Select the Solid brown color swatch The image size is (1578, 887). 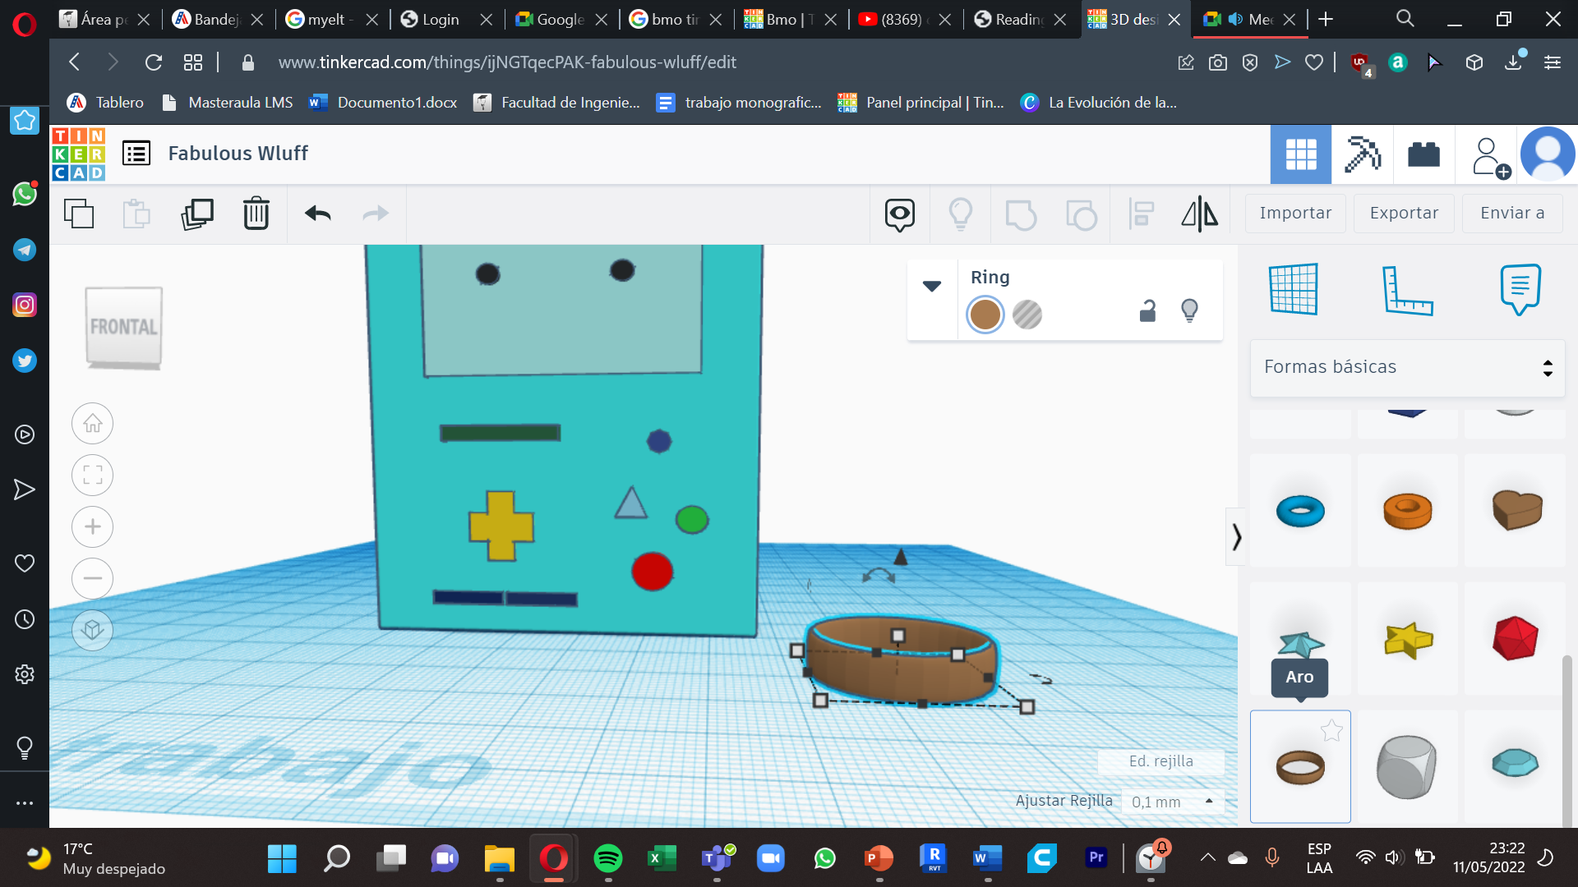tap(985, 315)
